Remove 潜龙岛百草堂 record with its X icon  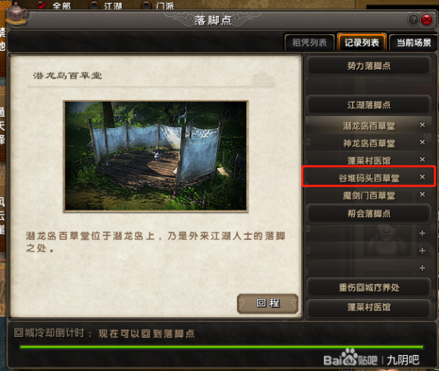422,125
